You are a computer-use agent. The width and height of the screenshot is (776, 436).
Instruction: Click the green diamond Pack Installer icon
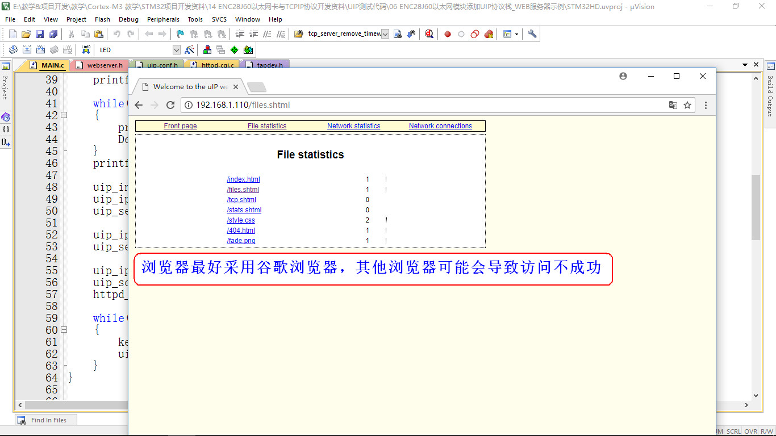pos(234,50)
